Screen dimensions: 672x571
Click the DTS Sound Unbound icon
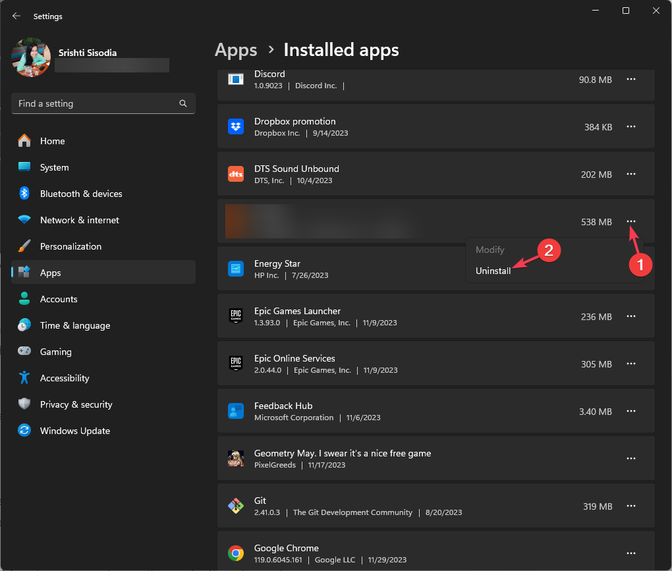(236, 174)
